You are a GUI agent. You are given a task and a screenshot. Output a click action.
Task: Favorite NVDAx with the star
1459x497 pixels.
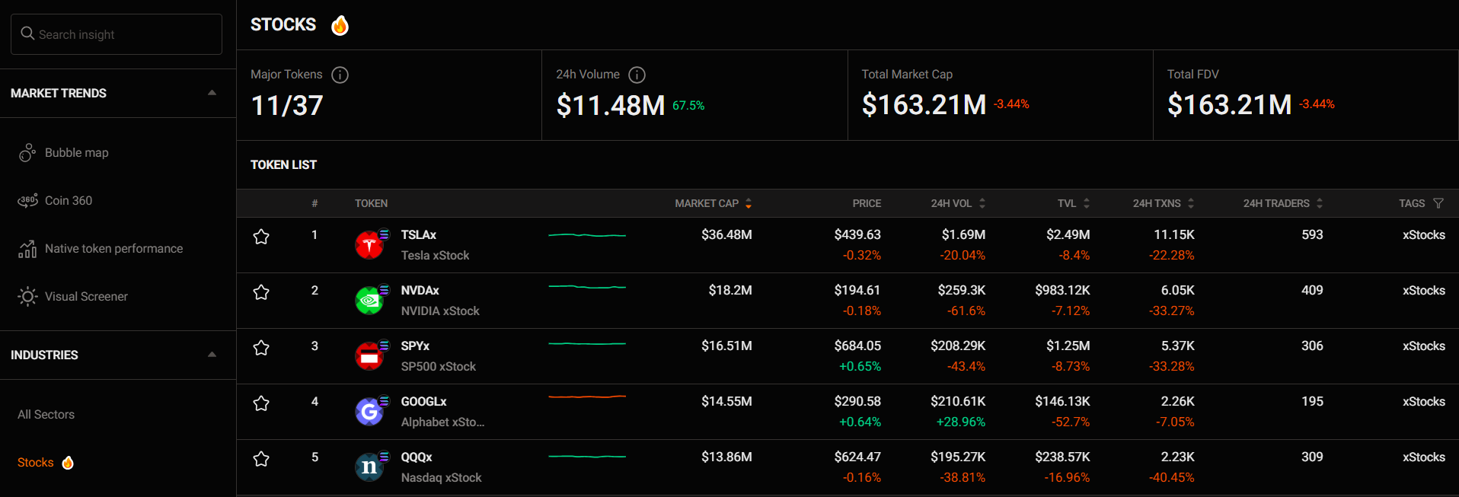[x=261, y=292]
